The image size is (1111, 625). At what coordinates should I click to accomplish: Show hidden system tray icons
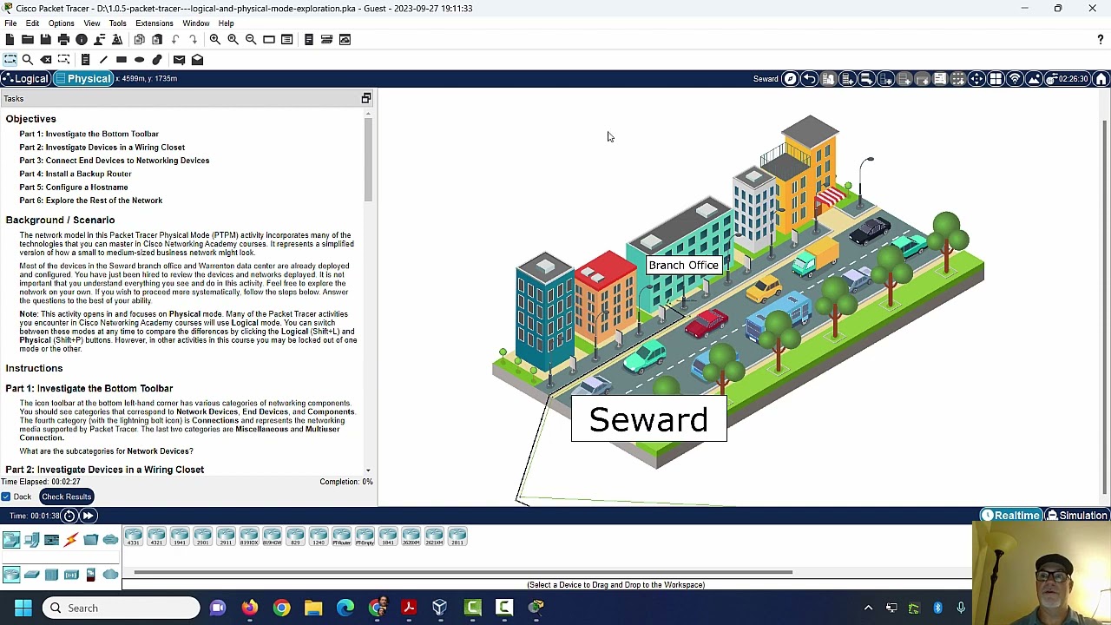pos(868,609)
